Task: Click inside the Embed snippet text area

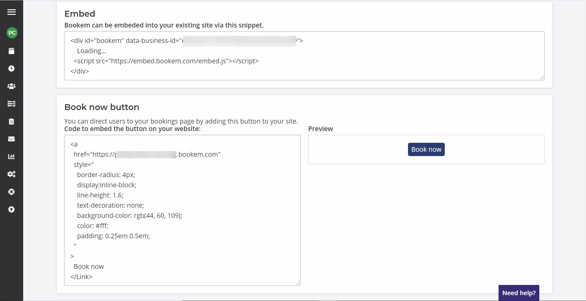Action: click(x=304, y=56)
